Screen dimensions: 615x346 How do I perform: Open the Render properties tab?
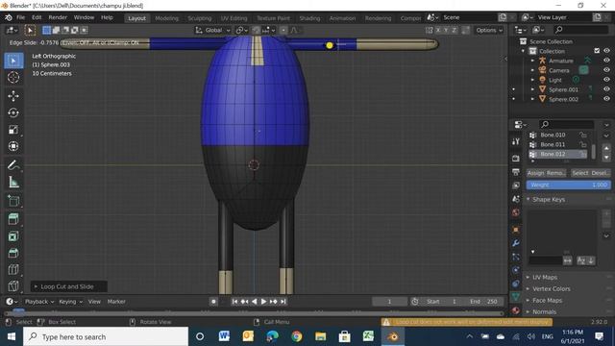[x=516, y=159]
